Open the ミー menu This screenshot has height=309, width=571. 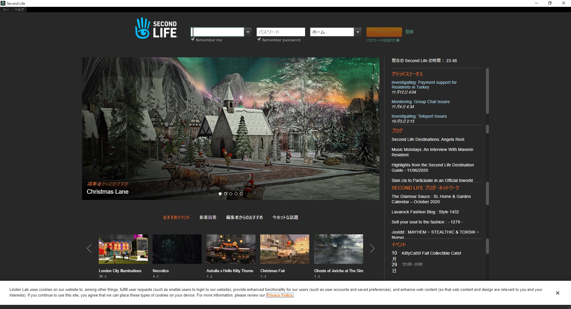coord(6,10)
